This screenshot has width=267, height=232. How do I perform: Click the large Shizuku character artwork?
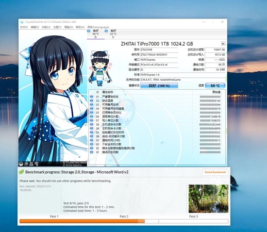pyautogui.click(x=53, y=98)
